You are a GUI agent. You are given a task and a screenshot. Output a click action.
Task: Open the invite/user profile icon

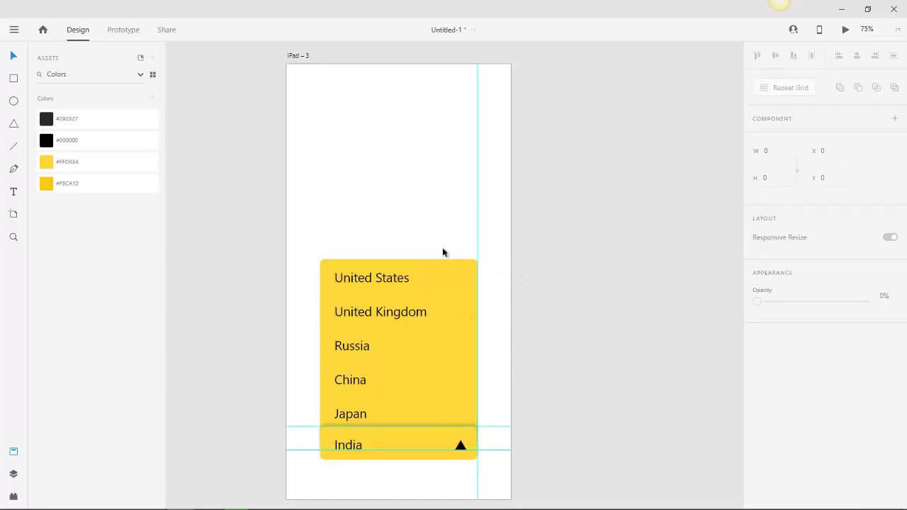tap(794, 30)
